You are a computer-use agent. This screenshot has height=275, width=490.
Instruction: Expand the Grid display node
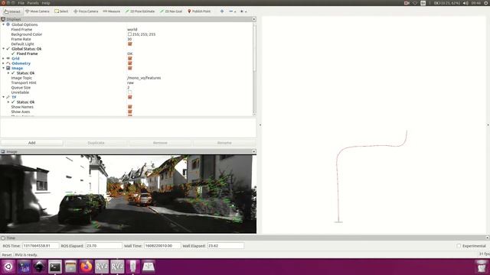point(3,58)
